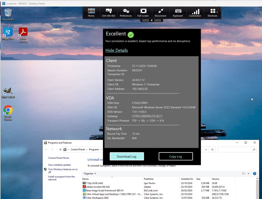Select Citrix Virtual Apps and Desktops 7 row
This screenshot has width=262, height=199.
pyautogui.click(x=159, y=194)
